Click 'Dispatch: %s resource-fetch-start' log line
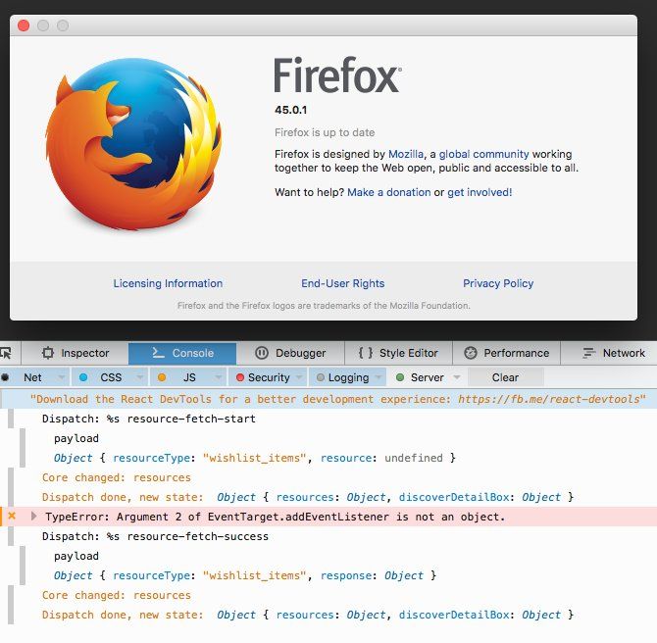 coord(149,419)
